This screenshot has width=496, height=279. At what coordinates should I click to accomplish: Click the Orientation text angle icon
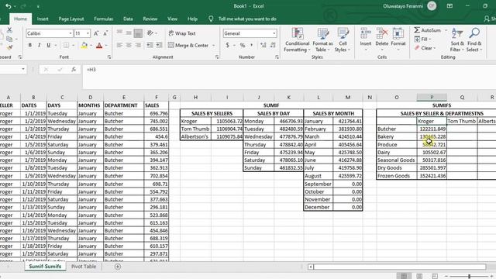click(x=150, y=33)
